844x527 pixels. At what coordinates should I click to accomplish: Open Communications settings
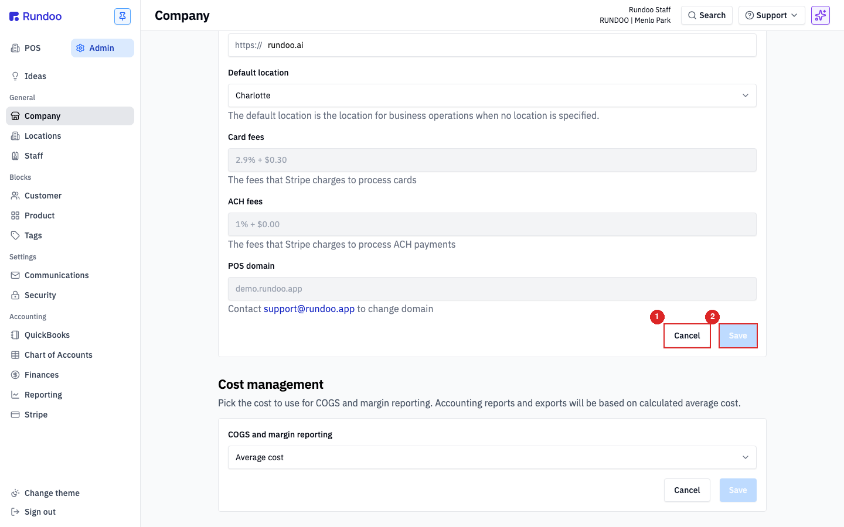click(x=70, y=275)
